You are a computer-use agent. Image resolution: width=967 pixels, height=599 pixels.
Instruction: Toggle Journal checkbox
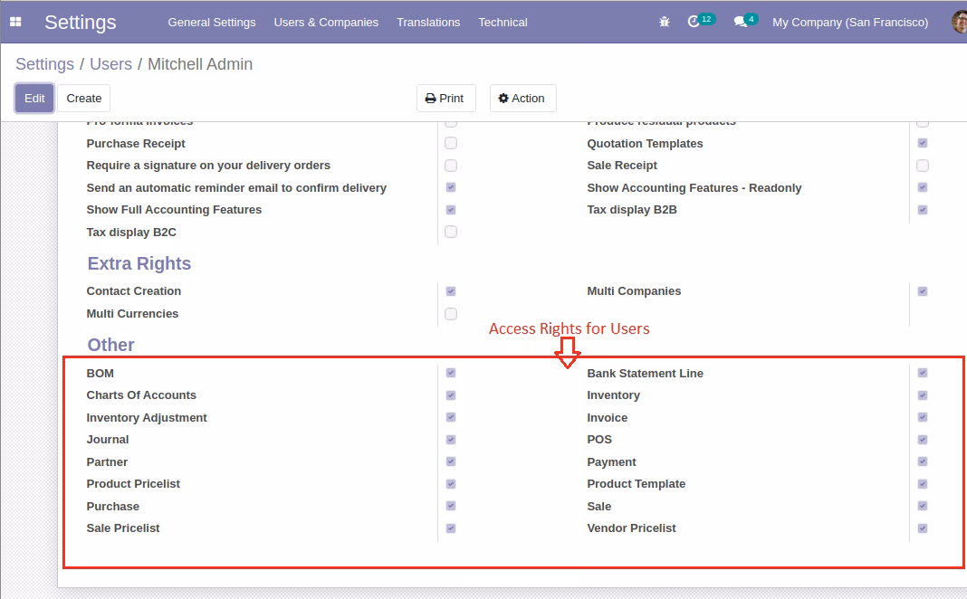pos(451,440)
